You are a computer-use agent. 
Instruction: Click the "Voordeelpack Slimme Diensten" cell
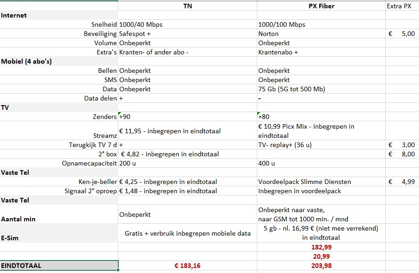321,182
